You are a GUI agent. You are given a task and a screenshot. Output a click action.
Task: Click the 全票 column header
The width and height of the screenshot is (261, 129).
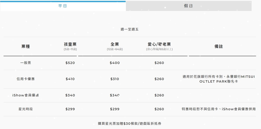pyautogui.click(x=115, y=45)
